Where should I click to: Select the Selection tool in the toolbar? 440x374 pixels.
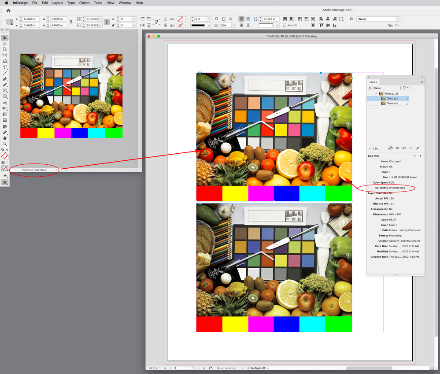[x=5, y=37]
